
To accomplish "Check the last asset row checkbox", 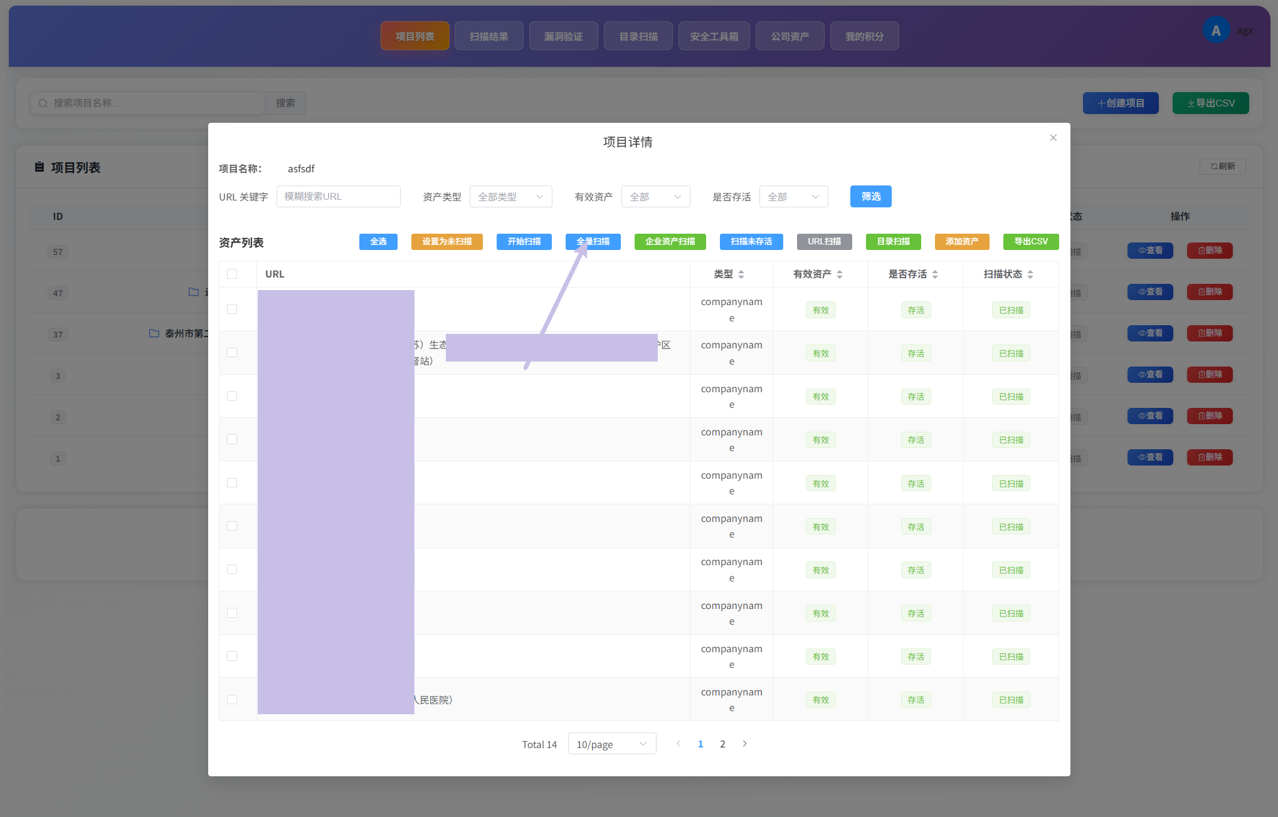I will [232, 700].
